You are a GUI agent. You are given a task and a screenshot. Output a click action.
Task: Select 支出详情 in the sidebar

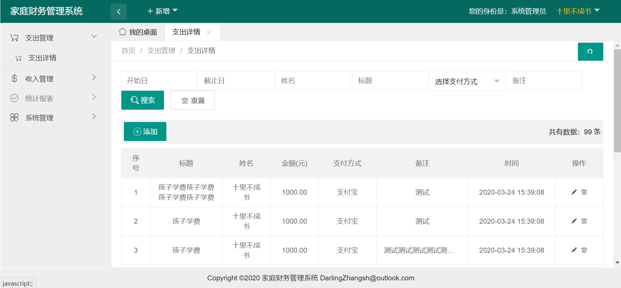point(42,58)
